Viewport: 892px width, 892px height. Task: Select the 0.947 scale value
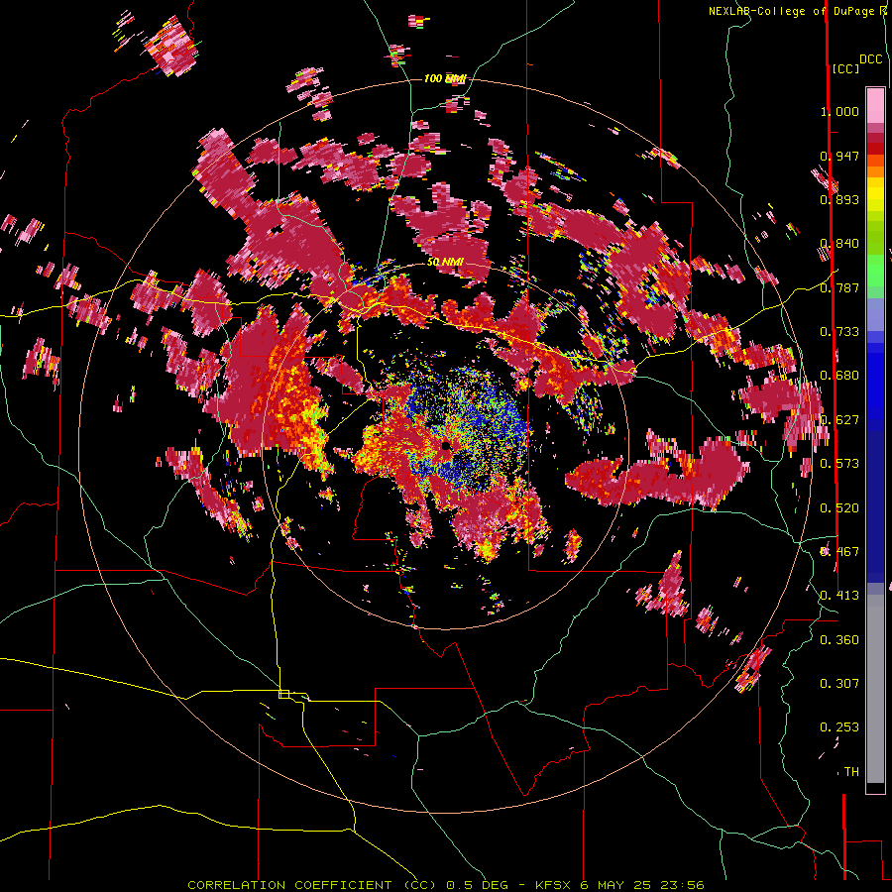tap(839, 156)
